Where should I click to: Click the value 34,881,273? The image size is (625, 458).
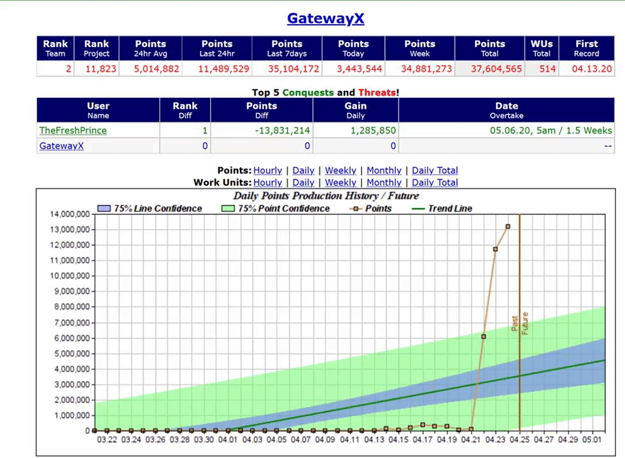tap(426, 69)
